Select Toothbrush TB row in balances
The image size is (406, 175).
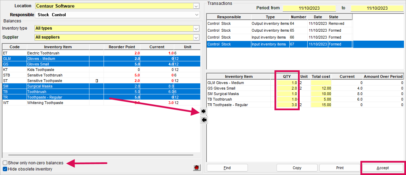pyautogui.click(x=101, y=92)
